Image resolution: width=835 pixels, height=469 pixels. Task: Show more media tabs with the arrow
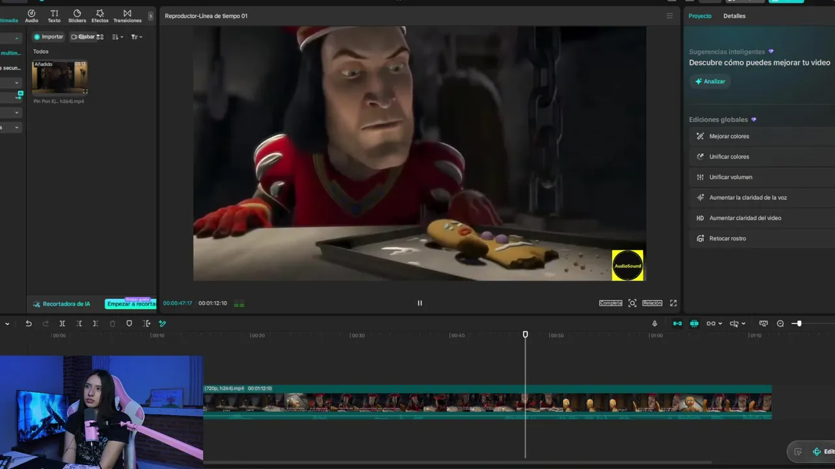pyautogui.click(x=151, y=16)
